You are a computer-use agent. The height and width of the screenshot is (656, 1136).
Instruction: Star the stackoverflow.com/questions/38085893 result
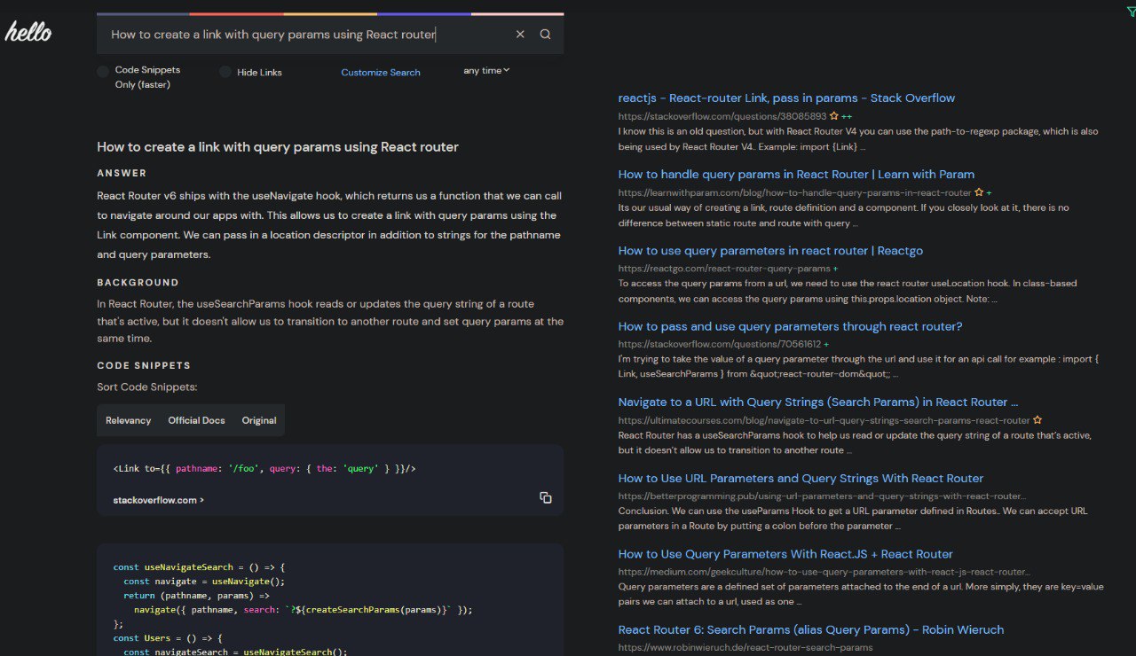click(x=833, y=116)
